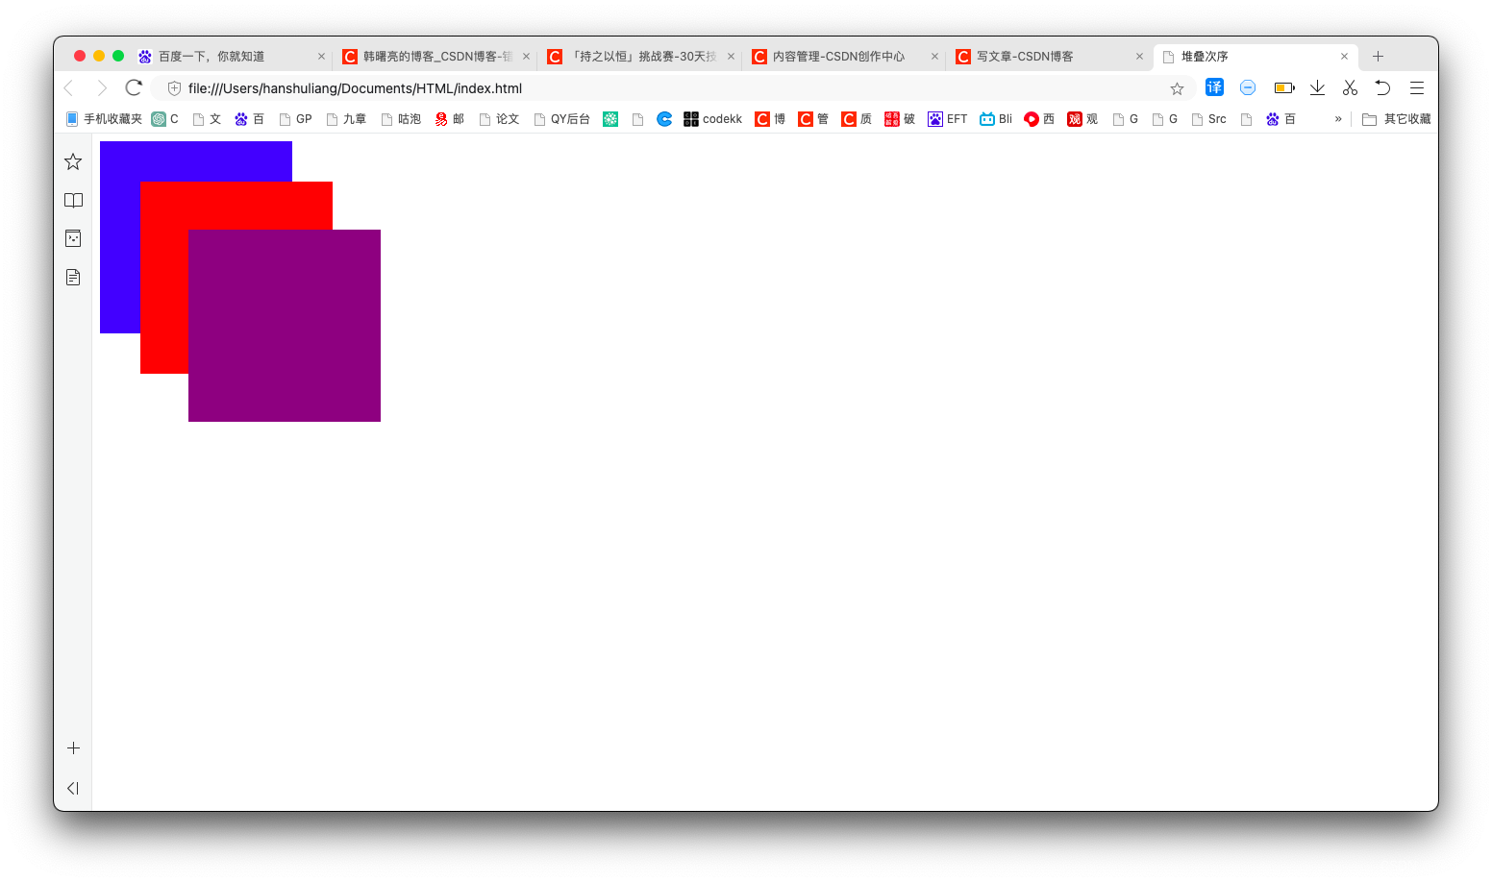Viewport: 1492px width, 882px height.
Task: Bookmark this page with the address bar star
Action: coord(1177,88)
